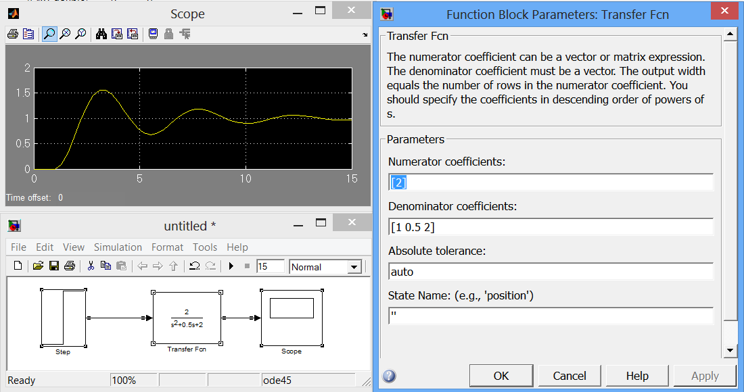744x392 pixels.
Task: Click the dialog scrollbar up arrow
Action: 730,34
